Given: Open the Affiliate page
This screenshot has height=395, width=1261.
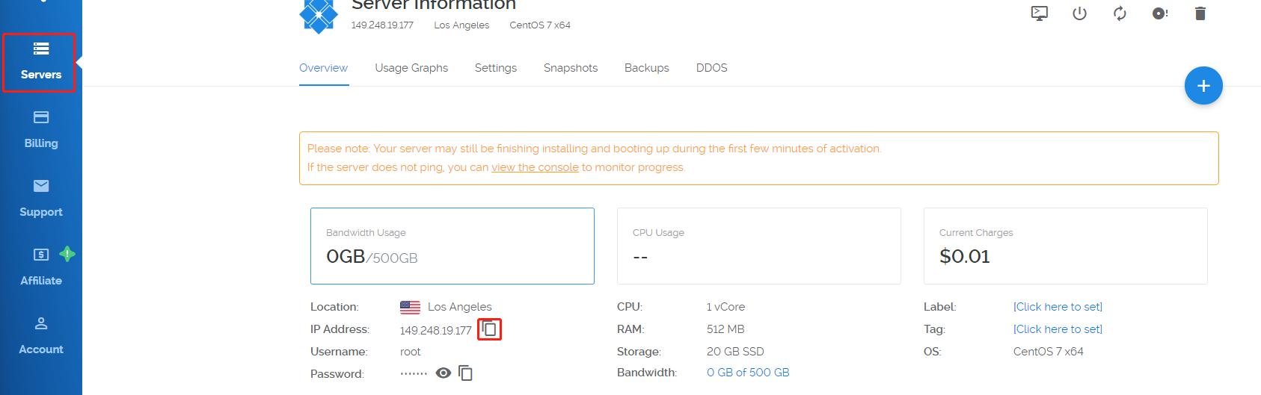Looking at the screenshot, I should tap(40, 267).
